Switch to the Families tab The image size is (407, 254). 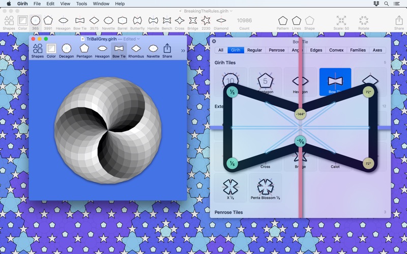pos(358,50)
